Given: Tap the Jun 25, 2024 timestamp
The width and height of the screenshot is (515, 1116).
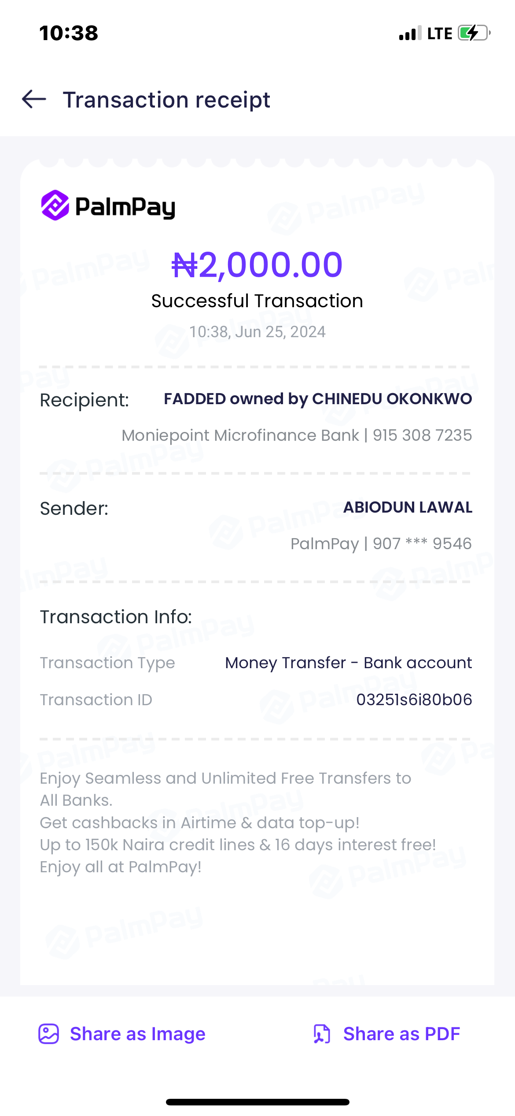Looking at the screenshot, I should (257, 332).
